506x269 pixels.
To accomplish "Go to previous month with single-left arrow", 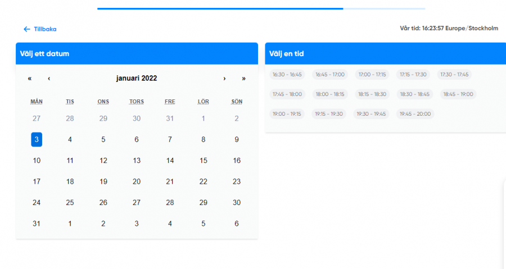I will (x=49, y=79).
